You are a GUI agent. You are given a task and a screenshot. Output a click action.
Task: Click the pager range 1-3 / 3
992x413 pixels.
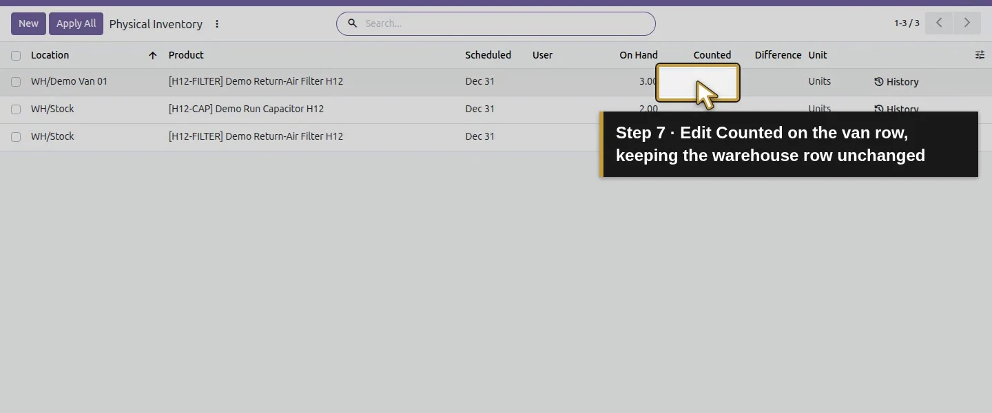tap(907, 23)
